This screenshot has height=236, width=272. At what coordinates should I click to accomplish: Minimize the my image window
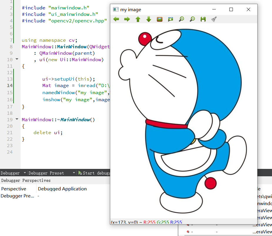214,9
